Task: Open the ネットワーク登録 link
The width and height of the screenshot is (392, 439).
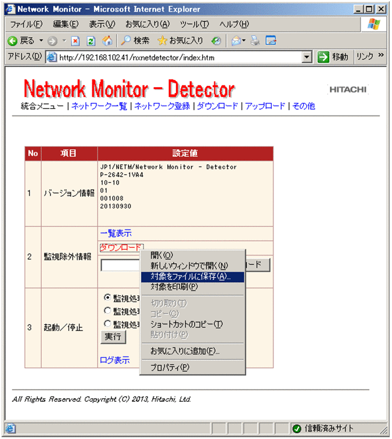Action: [x=162, y=106]
